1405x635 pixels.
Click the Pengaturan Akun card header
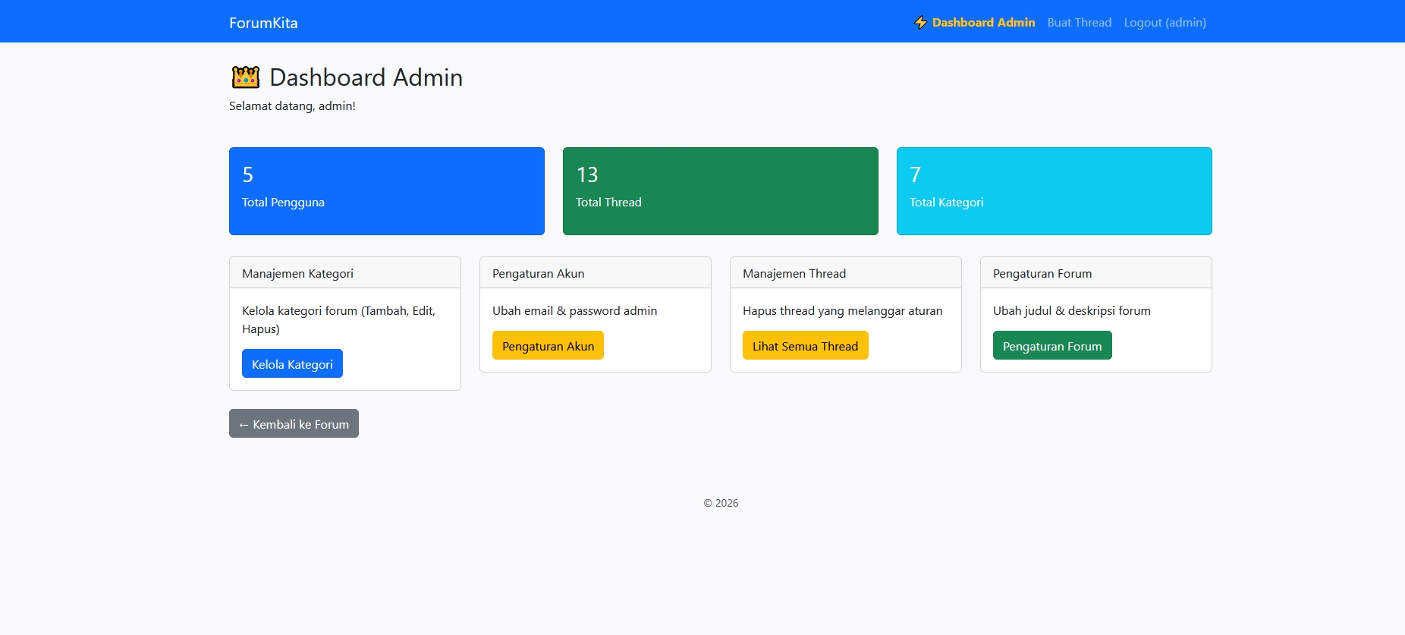(x=596, y=273)
